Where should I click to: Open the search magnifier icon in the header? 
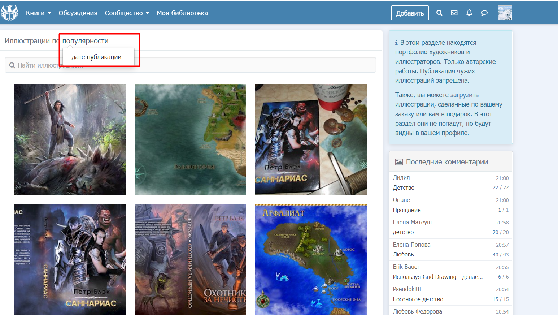pyautogui.click(x=439, y=13)
